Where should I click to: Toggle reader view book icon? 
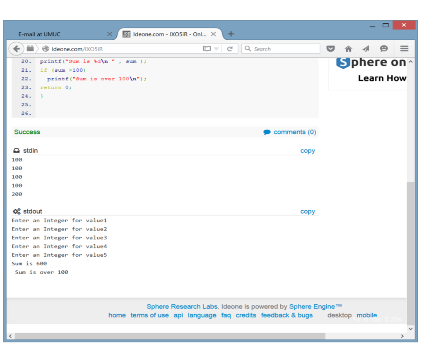(207, 49)
